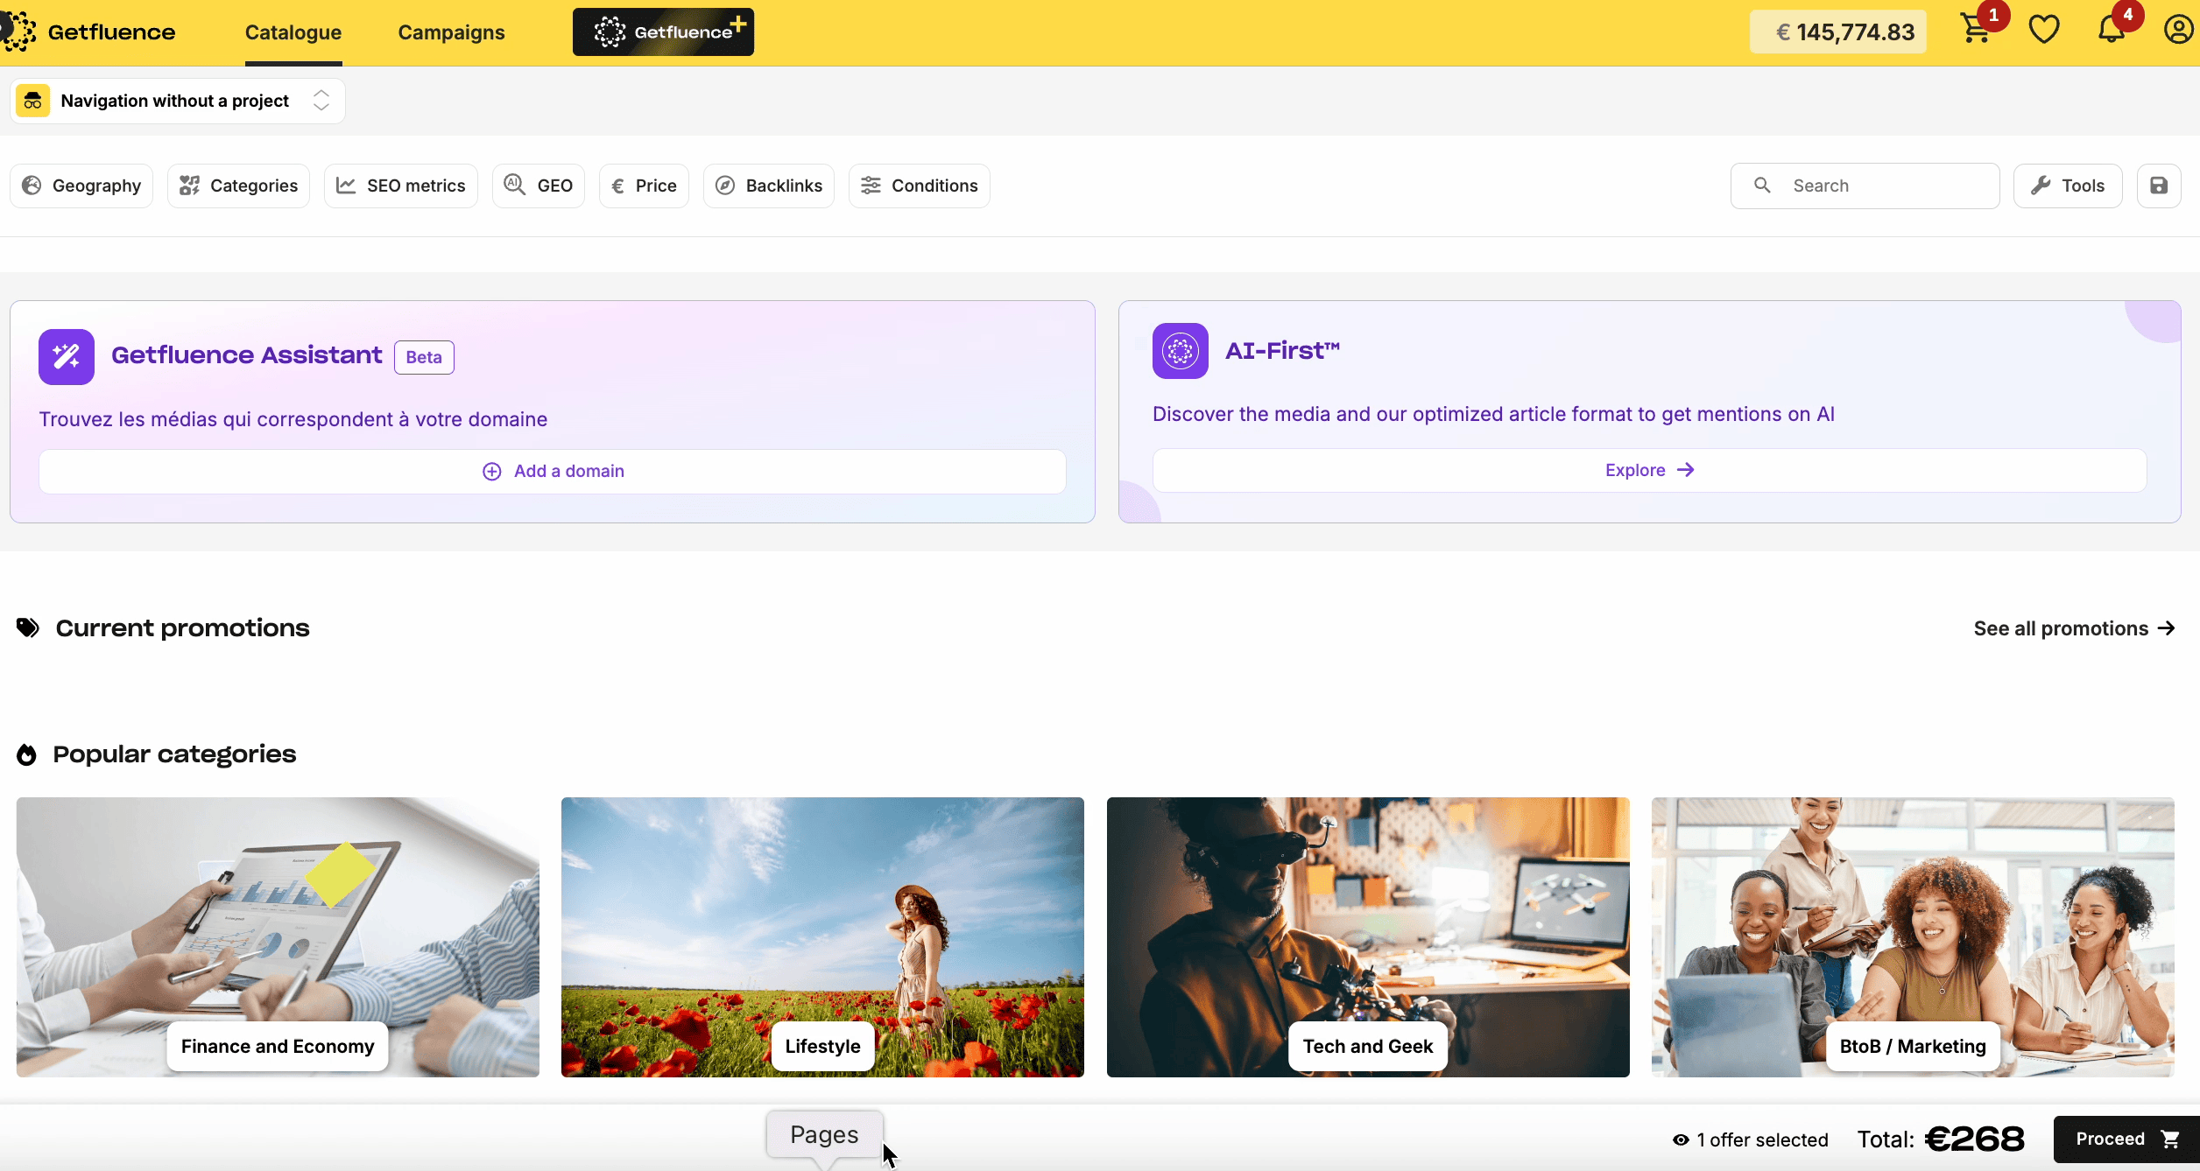This screenshot has width=2200, height=1171.
Task: Toggle eye icon for selected offer
Action: (x=1681, y=1139)
